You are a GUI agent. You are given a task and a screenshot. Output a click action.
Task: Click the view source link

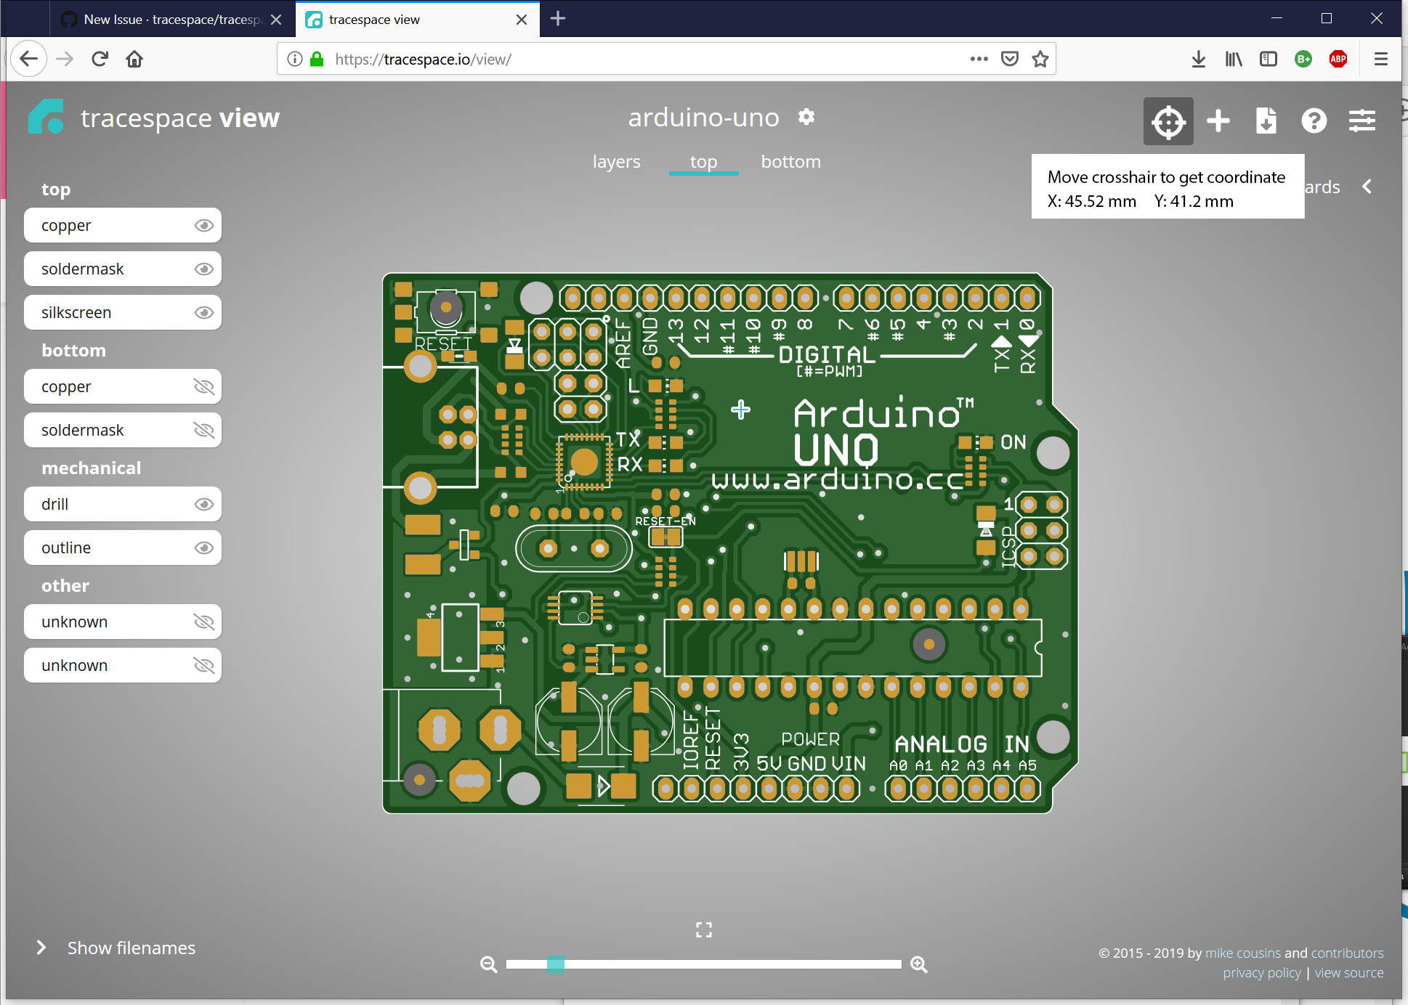pyautogui.click(x=1349, y=972)
